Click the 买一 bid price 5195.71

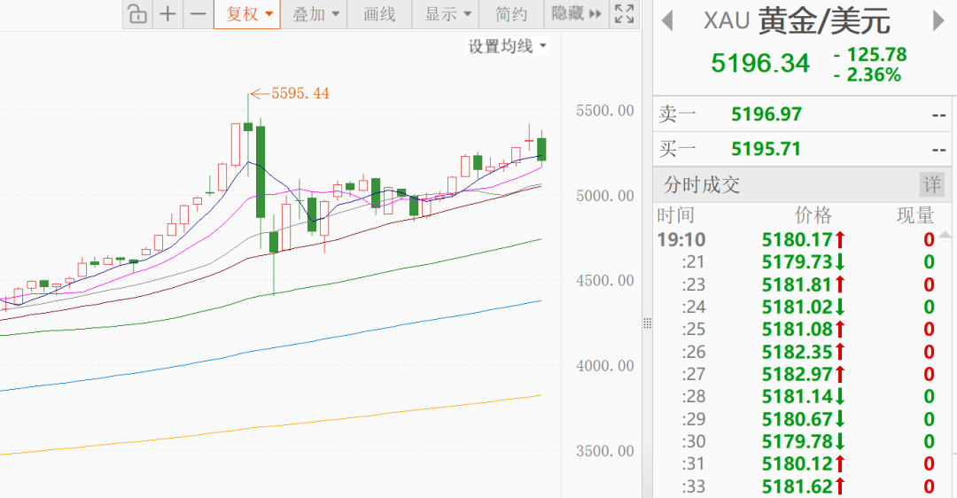click(766, 149)
